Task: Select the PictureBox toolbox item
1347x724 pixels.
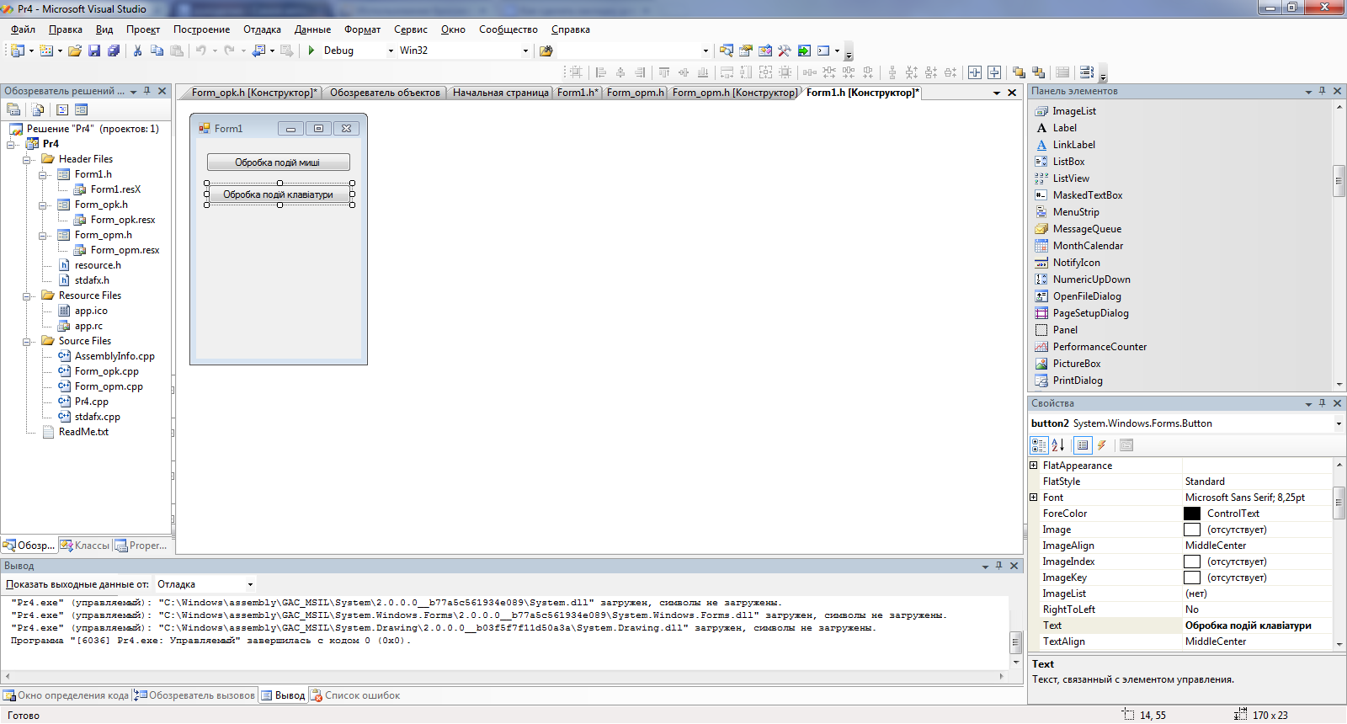Action: [1076, 364]
